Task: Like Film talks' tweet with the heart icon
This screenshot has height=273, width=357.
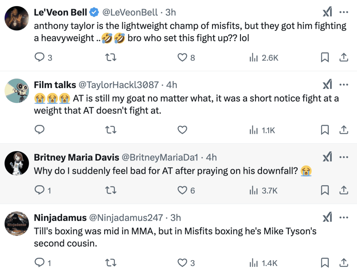Action: [x=182, y=130]
